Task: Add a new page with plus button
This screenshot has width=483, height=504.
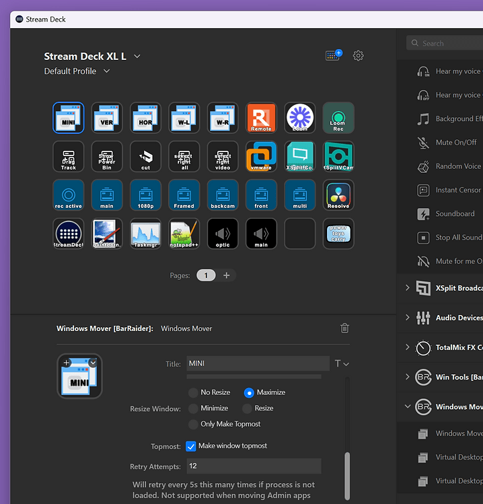Action: click(227, 275)
